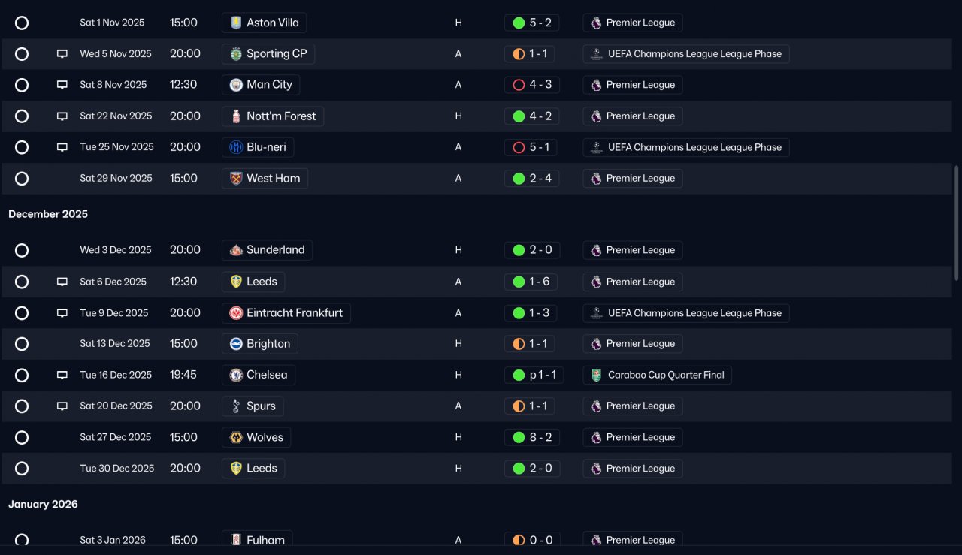Select the radio circle for Aston Villa match
The image size is (962, 555).
coord(22,23)
